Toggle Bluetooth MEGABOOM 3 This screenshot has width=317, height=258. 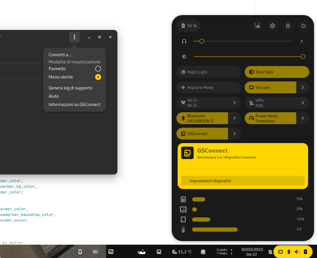[202, 118]
